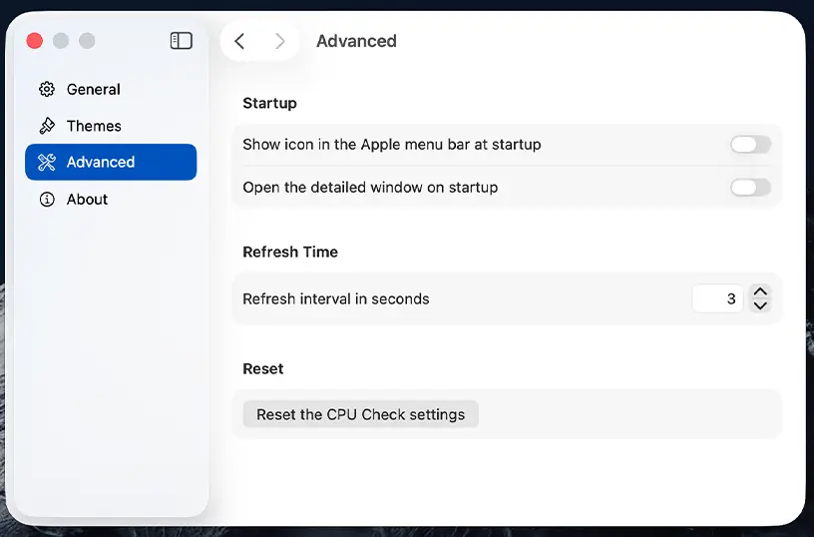Go back using the left chevron
Screen dimensions: 814x537
[x=239, y=41]
